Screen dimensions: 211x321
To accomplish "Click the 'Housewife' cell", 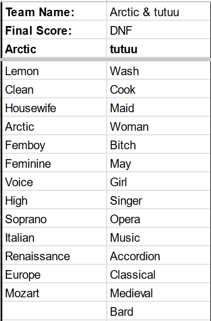I will tap(54, 107).
